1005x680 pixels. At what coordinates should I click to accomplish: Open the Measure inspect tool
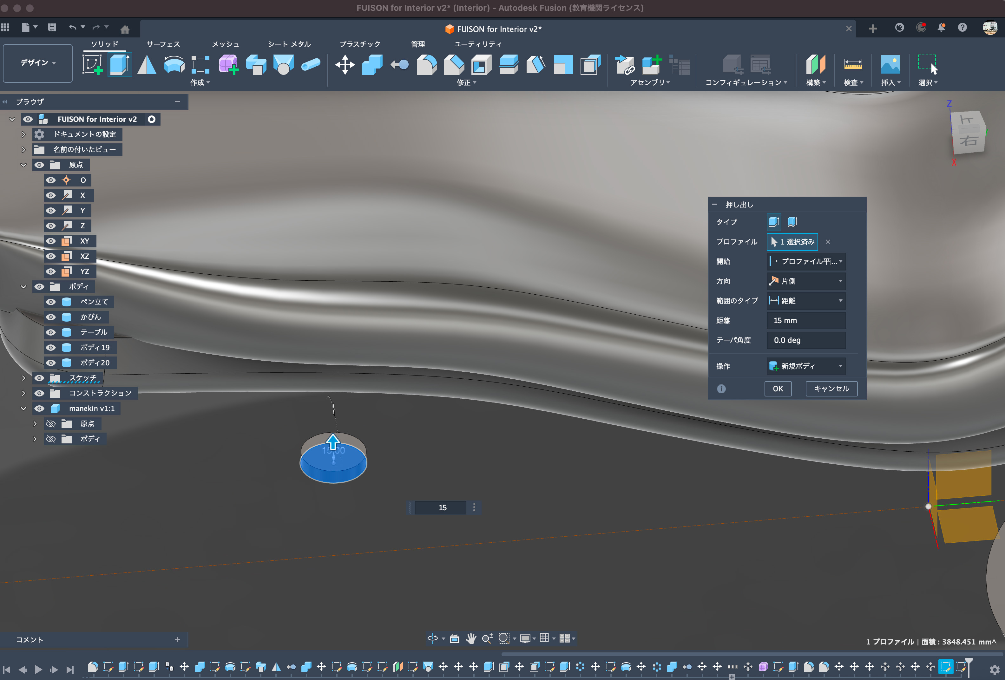(x=853, y=65)
